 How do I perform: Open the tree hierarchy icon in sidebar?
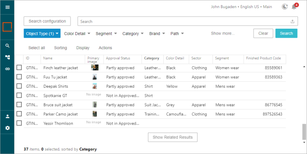pyautogui.click(x=7, y=57)
